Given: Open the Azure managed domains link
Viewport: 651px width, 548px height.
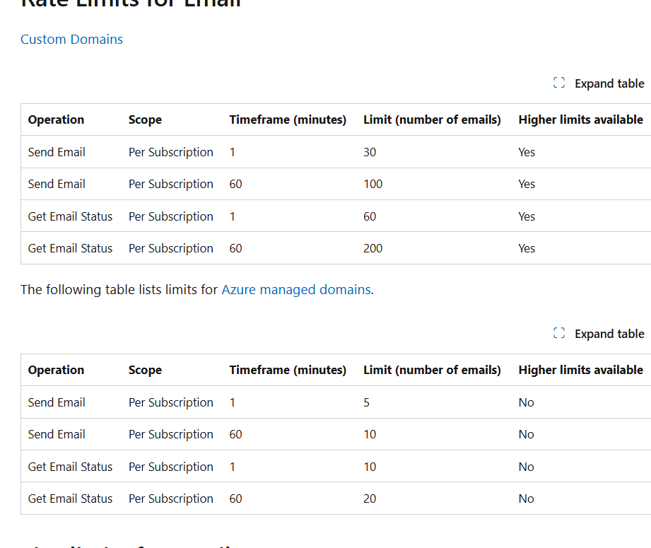Looking at the screenshot, I should (296, 289).
